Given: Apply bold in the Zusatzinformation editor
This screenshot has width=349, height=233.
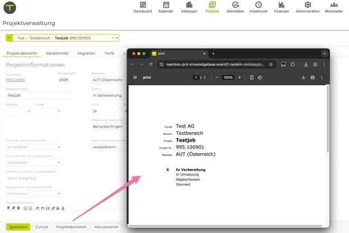Looking at the screenshot, I should 8,208.
